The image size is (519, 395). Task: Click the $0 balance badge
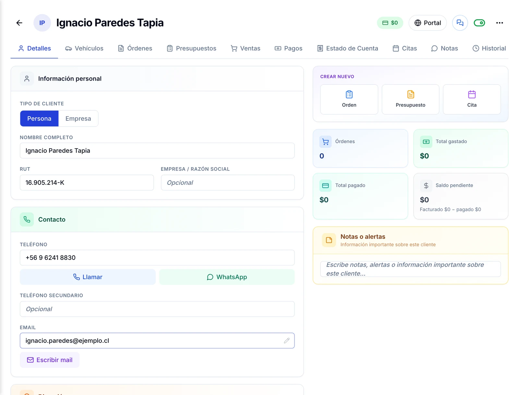click(390, 23)
